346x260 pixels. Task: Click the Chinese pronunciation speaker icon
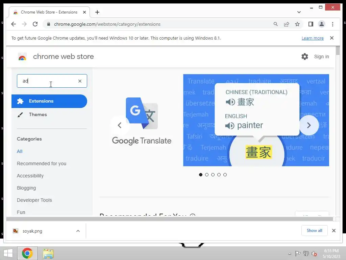point(230,102)
